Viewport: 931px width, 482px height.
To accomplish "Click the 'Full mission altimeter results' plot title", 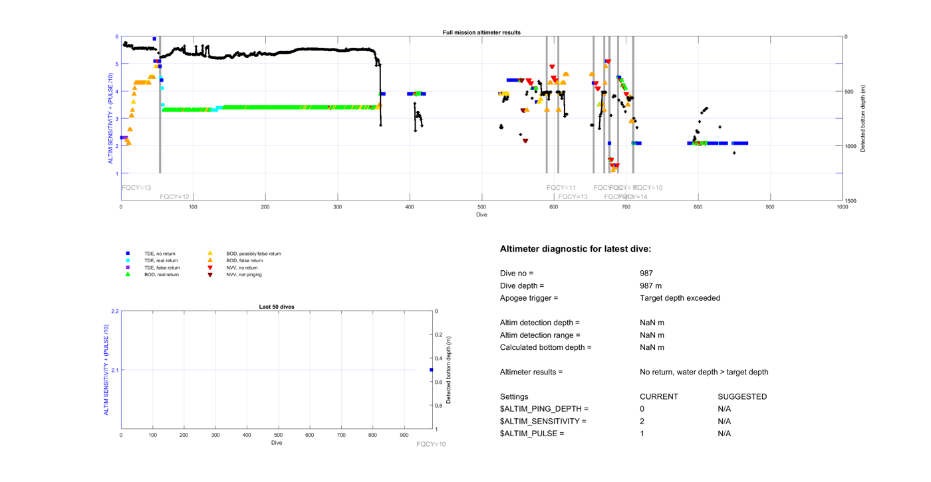I will (481, 33).
